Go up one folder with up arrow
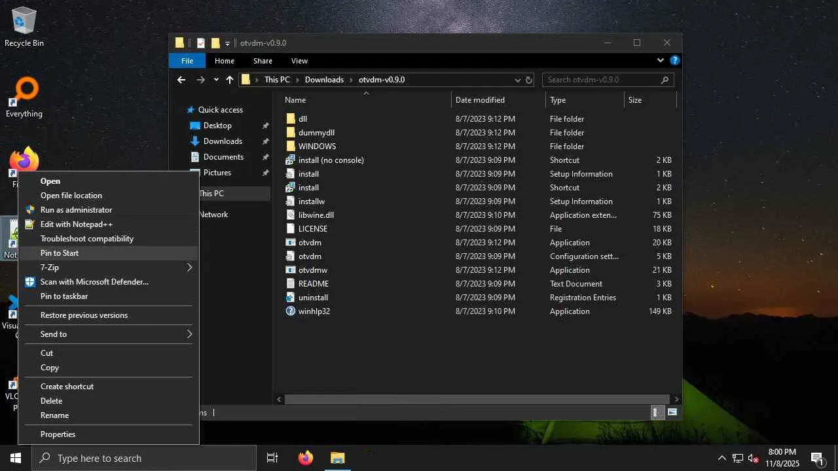 (230, 80)
